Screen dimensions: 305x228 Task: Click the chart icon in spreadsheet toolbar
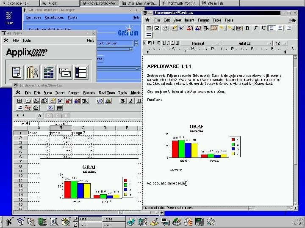click(x=108, y=101)
